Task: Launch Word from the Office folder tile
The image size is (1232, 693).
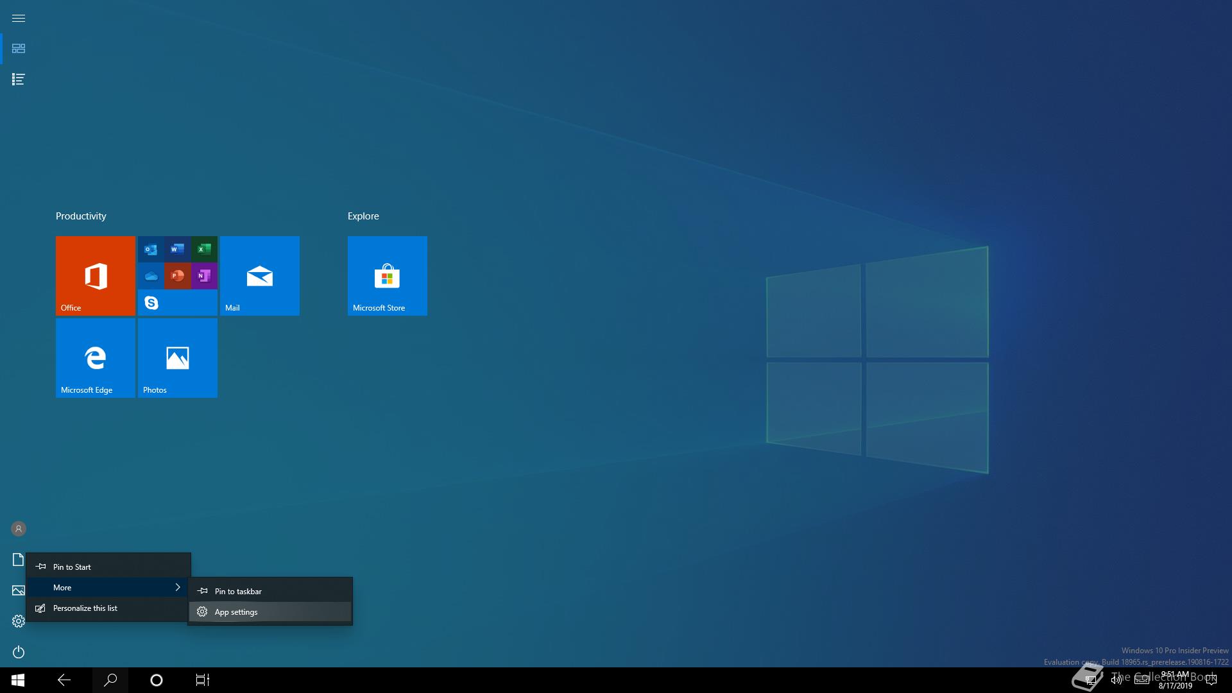Action: 177,249
